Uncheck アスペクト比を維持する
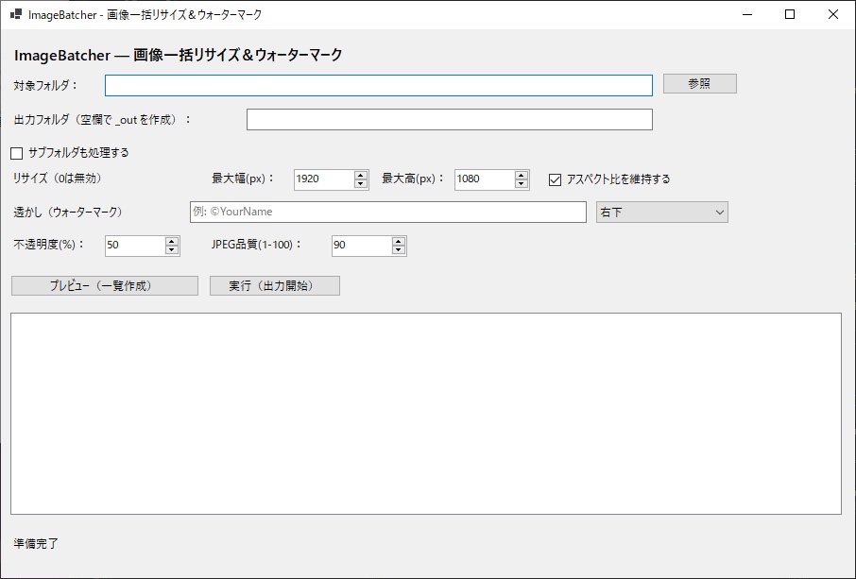The image size is (856, 579). tap(555, 179)
